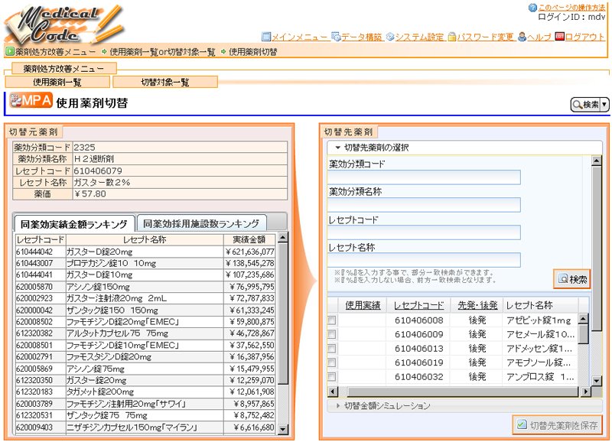
Task: Sort by 使用実績 column header
Action: pyautogui.click(x=363, y=305)
